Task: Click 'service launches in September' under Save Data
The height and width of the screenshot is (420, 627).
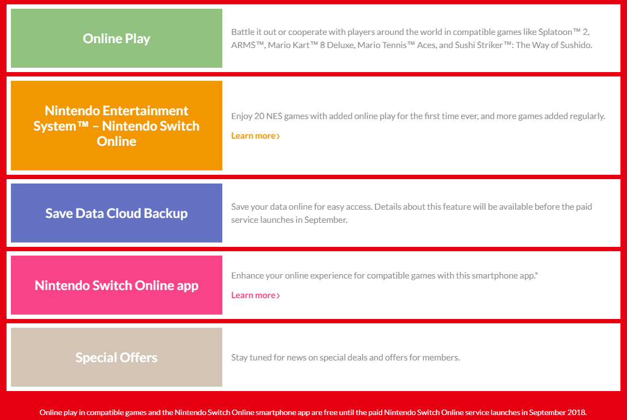Action: 289,220
